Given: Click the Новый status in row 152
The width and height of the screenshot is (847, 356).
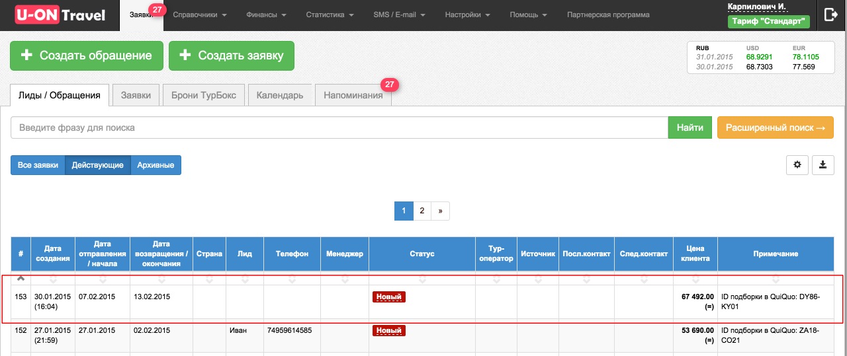Looking at the screenshot, I should pos(389,330).
